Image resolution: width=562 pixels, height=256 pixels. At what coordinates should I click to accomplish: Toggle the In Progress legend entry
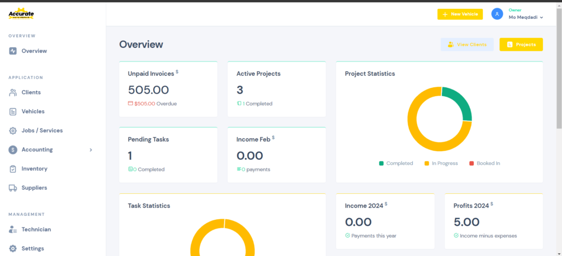441,163
